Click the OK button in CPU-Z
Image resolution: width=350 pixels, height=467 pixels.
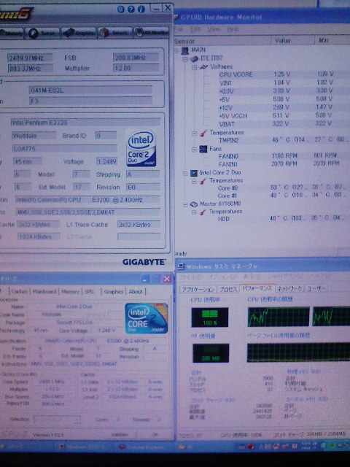155,435
